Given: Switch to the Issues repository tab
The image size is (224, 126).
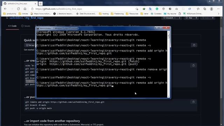Looking at the screenshot, I should pyautogui.click(x=26, y=26).
